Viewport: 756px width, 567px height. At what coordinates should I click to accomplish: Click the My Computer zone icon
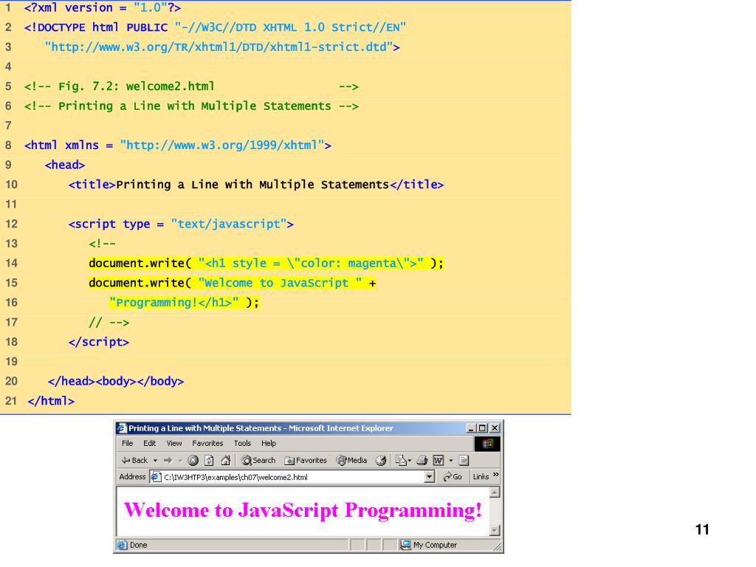click(405, 545)
